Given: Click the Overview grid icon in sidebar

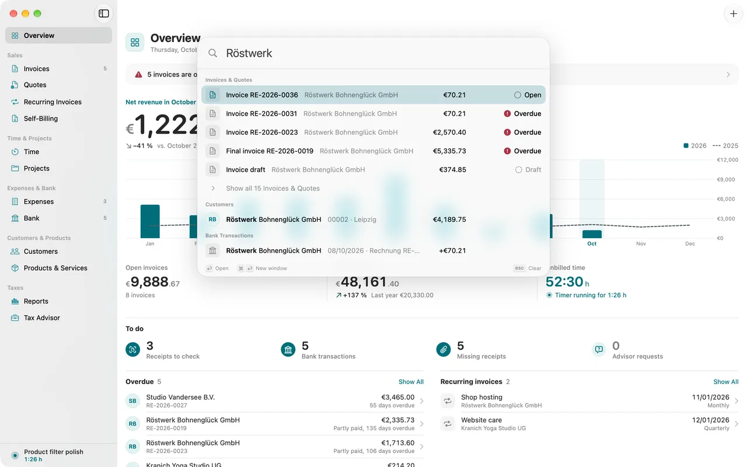Looking at the screenshot, I should [x=15, y=36].
